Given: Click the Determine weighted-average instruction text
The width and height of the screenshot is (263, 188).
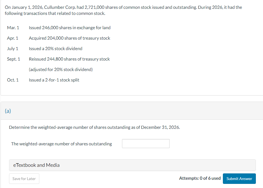Looking at the screenshot, I should pyautogui.click(x=94, y=127).
